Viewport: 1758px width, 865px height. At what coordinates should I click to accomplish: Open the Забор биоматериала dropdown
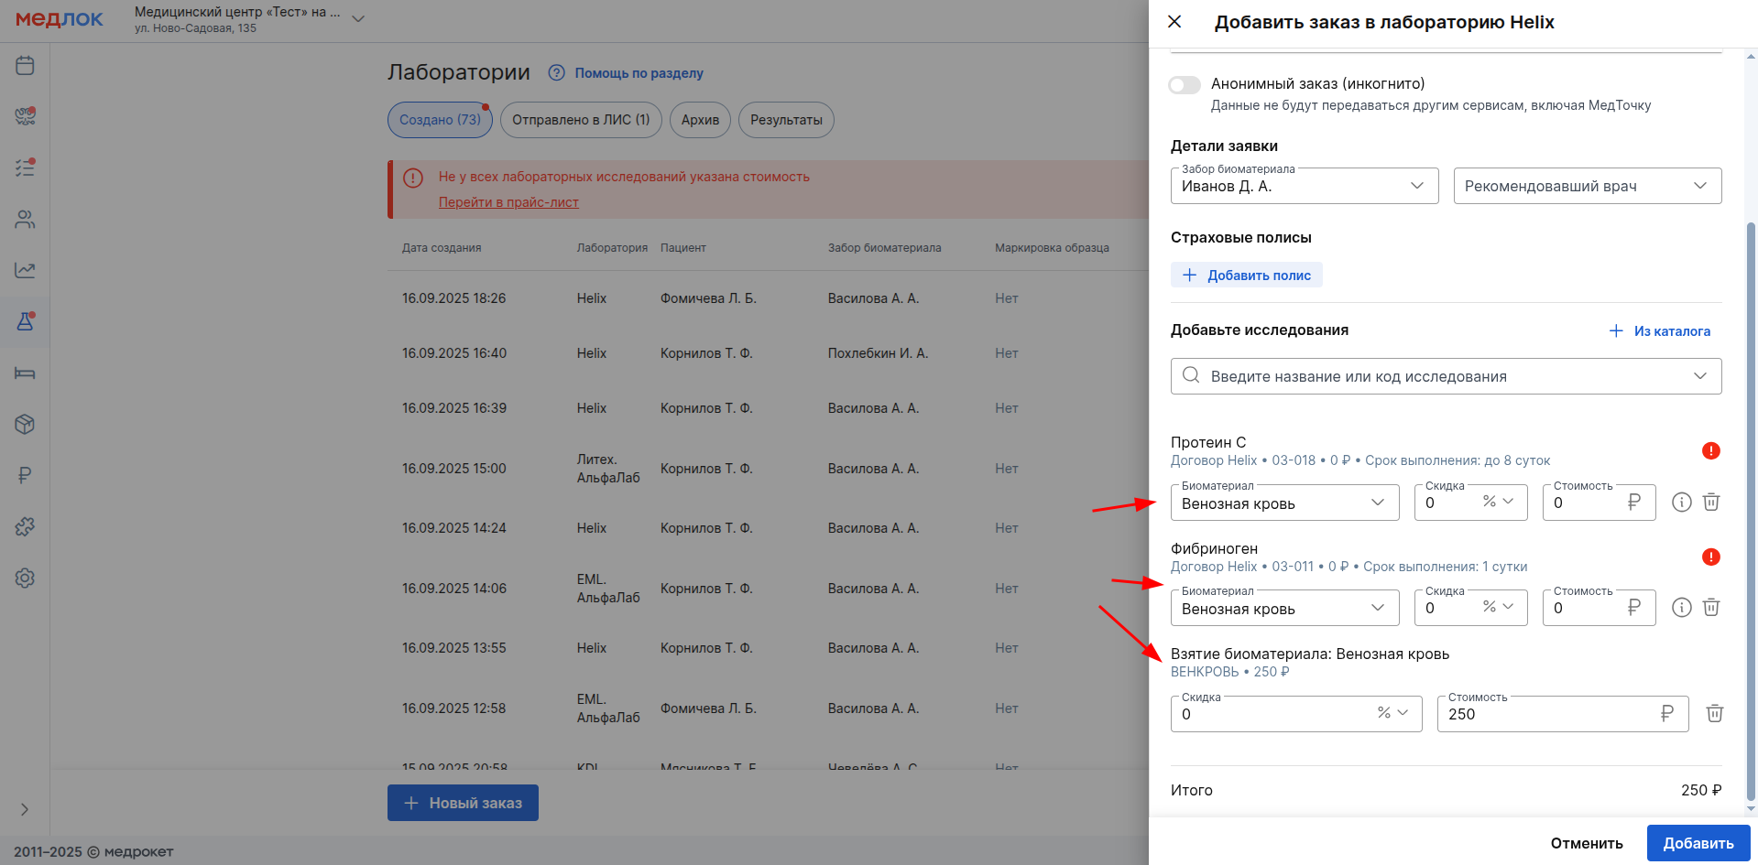(1304, 187)
